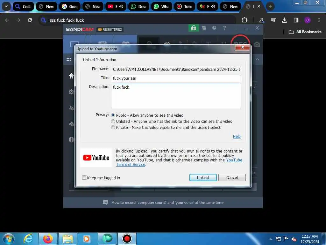The width and height of the screenshot is (326, 245).
Task: Enable the Keep me logged in checkbox
Action: tap(84, 178)
